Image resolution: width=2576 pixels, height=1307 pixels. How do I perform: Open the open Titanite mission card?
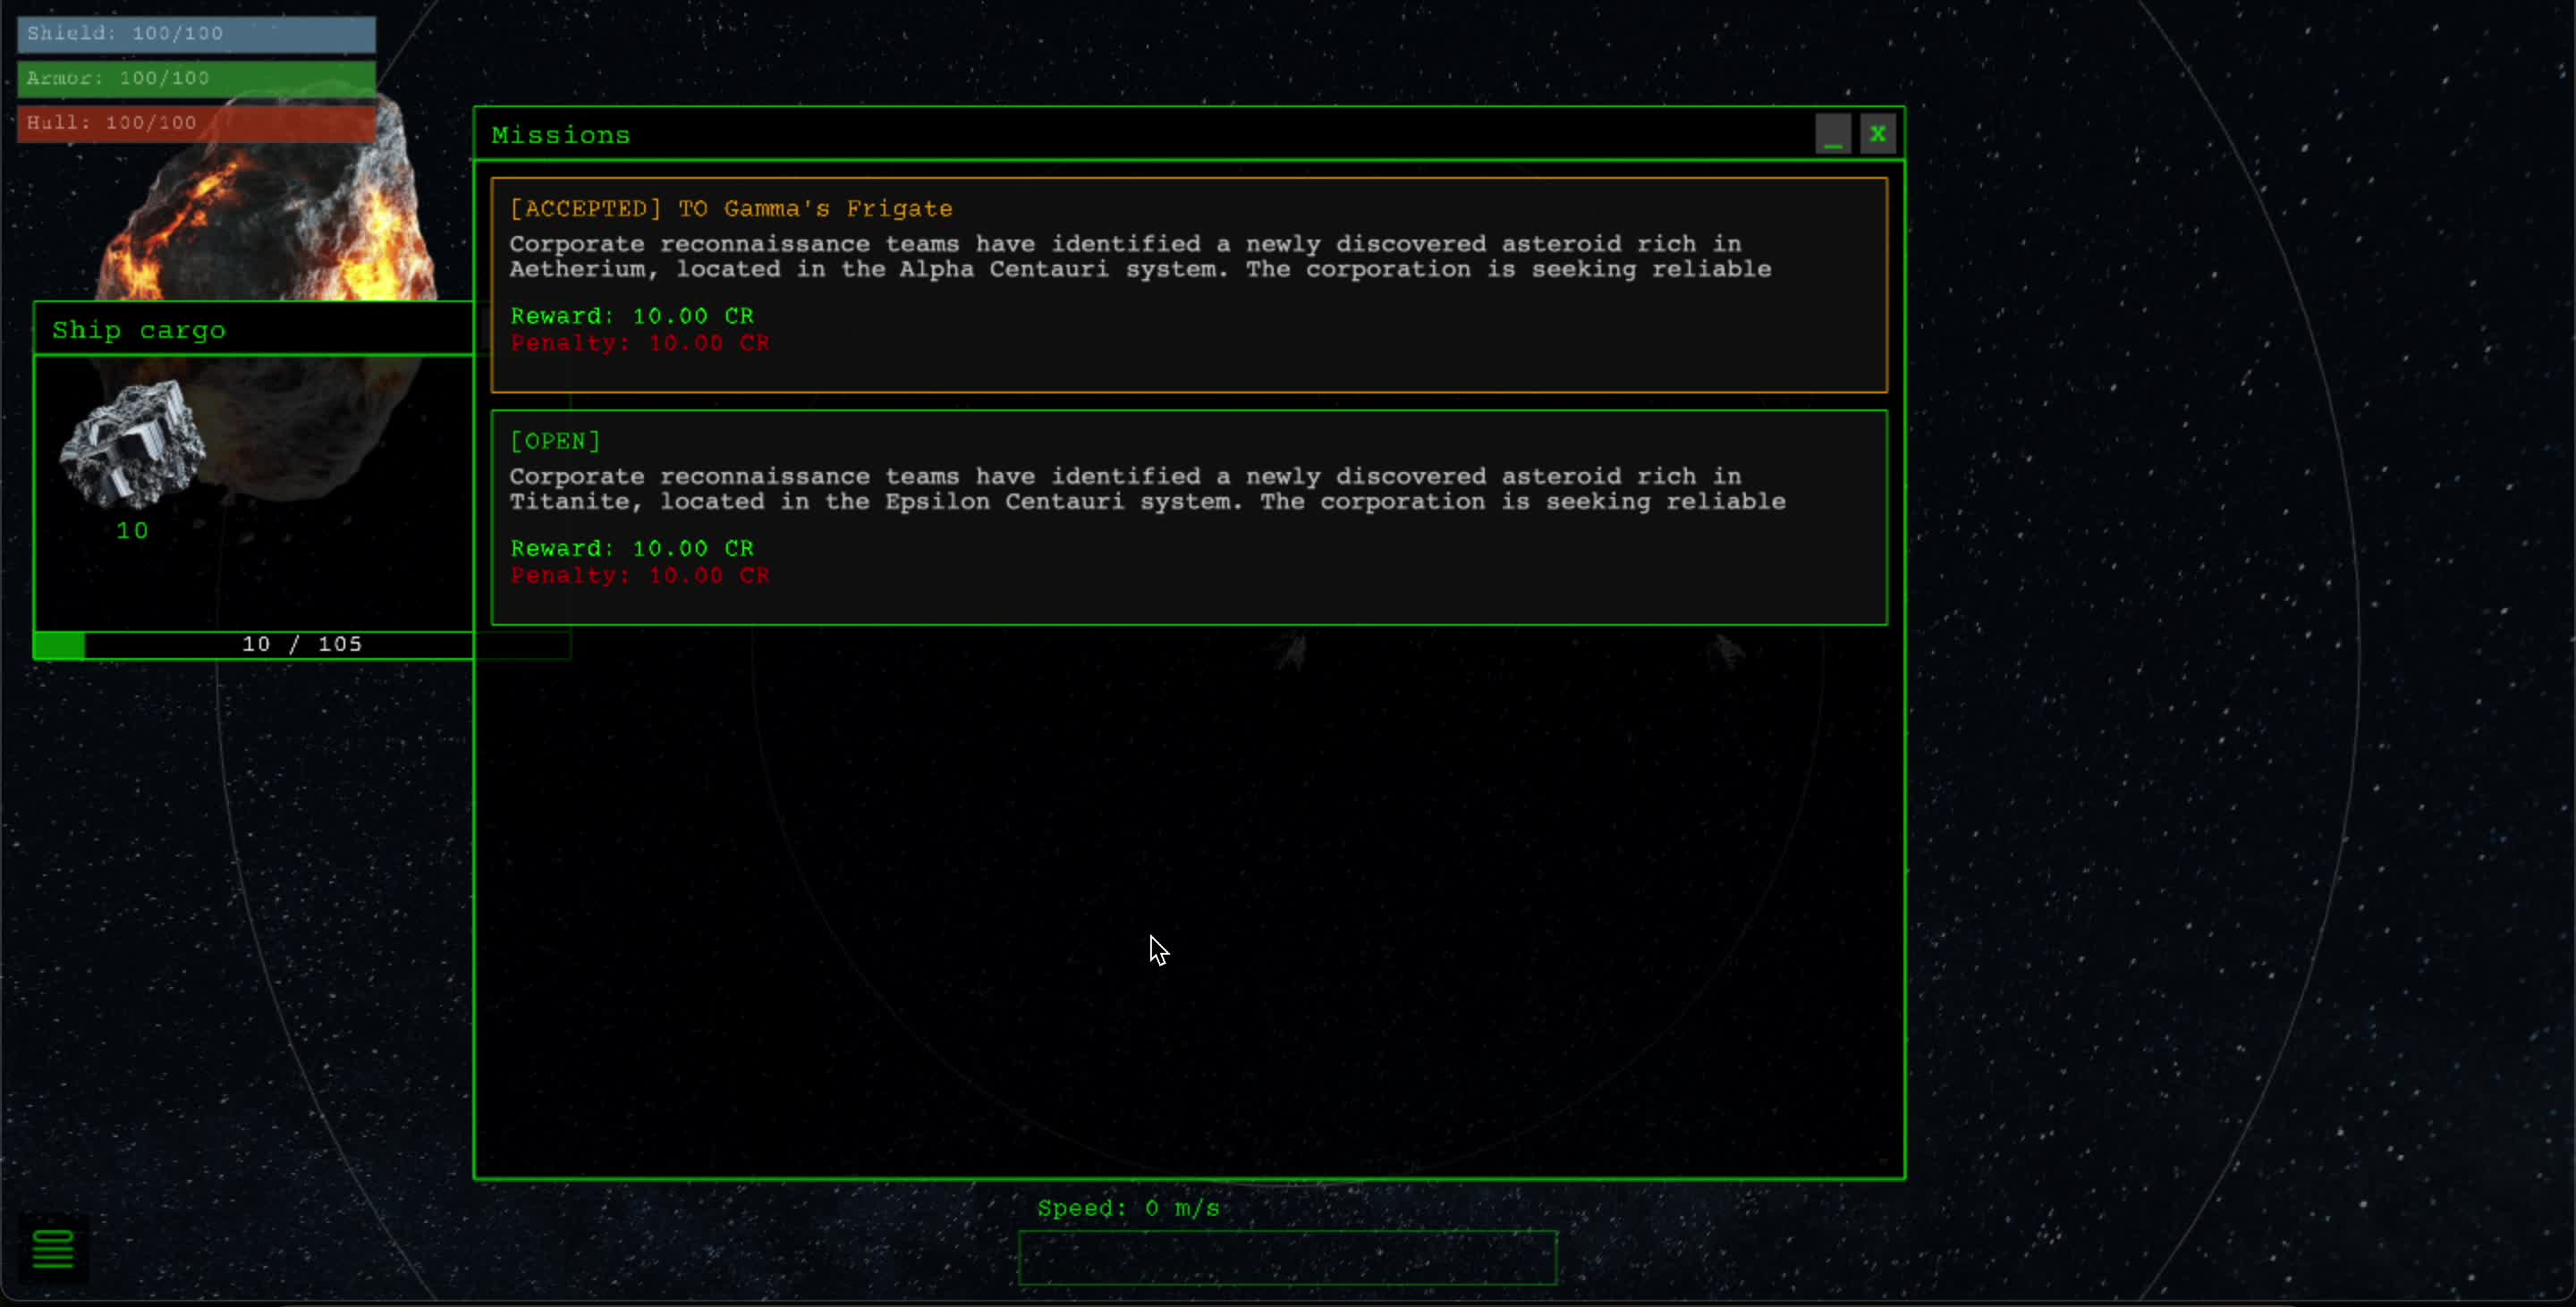pyautogui.click(x=1189, y=518)
